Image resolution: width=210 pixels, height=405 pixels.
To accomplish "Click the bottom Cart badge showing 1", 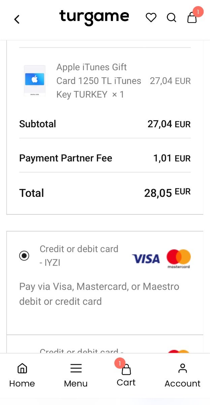I will click(120, 363).
